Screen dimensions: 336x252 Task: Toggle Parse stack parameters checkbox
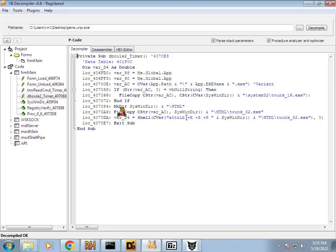(213, 40)
